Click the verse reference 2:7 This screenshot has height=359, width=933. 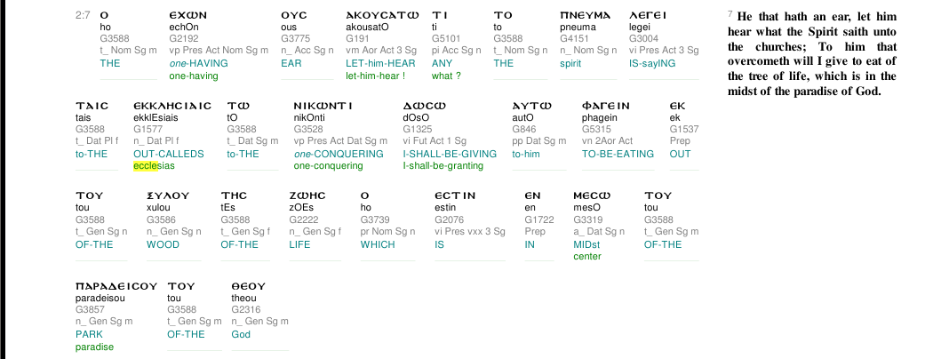[x=83, y=15]
